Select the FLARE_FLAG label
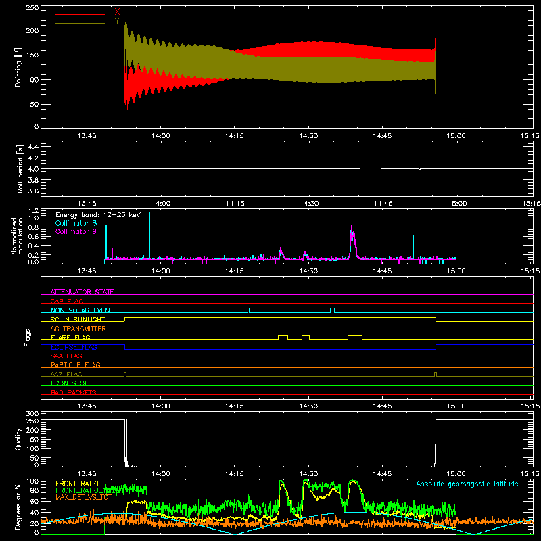The height and width of the screenshot is (541, 541). tap(70, 337)
